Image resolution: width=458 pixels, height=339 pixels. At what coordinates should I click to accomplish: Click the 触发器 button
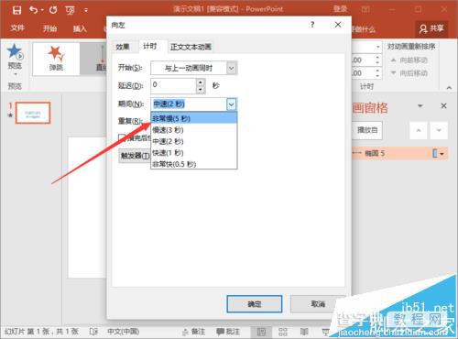pos(135,156)
